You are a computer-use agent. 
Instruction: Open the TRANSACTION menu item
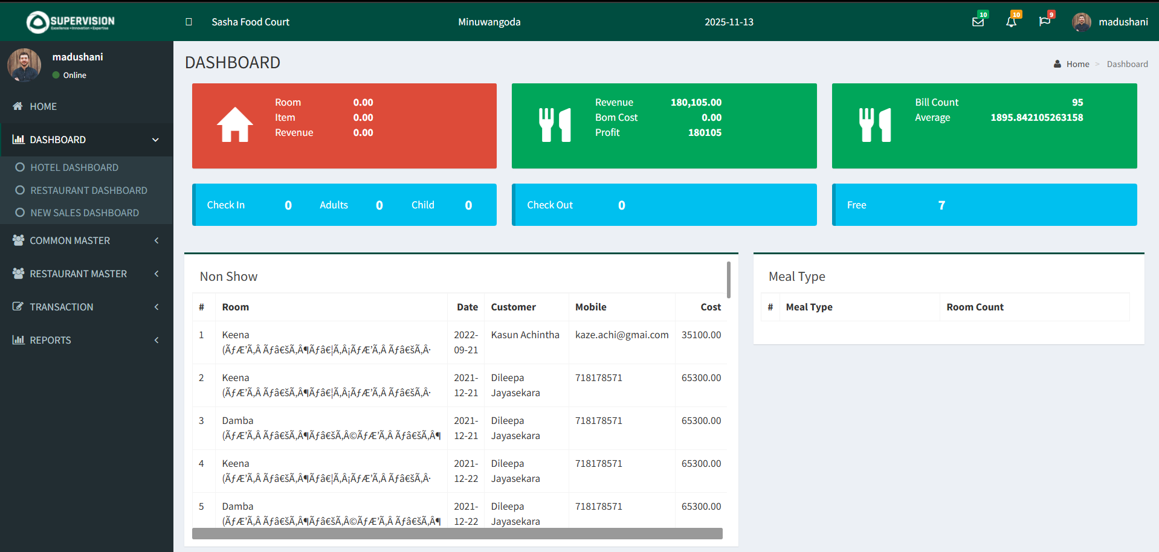(60, 307)
